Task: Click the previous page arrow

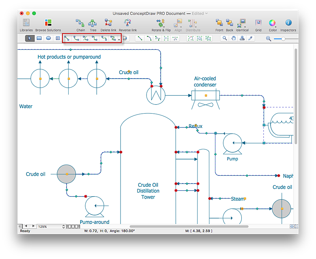Action: coord(26,226)
